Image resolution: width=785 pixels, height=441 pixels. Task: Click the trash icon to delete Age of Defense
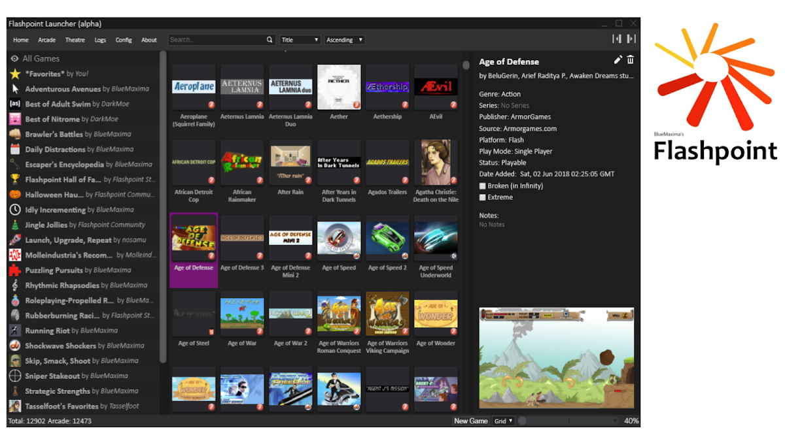click(631, 60)
